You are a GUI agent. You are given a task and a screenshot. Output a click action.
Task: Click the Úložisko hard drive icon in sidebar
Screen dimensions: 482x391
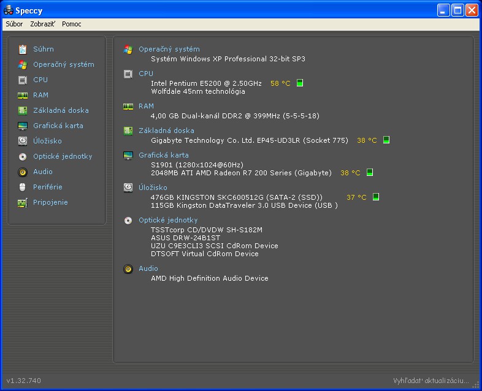pos(23,141)
